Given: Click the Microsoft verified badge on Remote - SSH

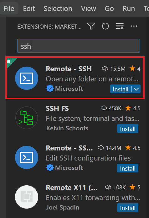Looking at the screenshot, I should pyautogui.click(x=50, y=89).
